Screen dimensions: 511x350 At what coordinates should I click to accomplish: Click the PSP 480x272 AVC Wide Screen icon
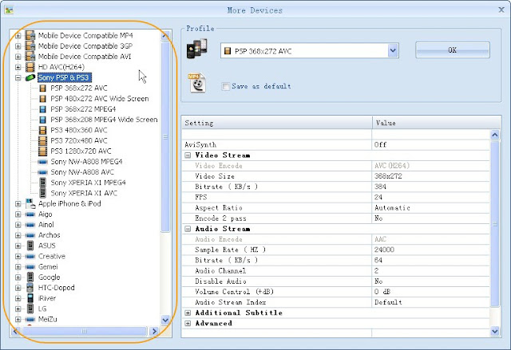(x=42, y=99)
